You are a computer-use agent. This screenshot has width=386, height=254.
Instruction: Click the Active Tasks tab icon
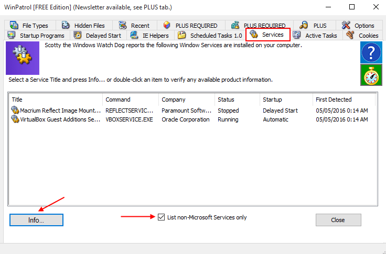point(297,35)
